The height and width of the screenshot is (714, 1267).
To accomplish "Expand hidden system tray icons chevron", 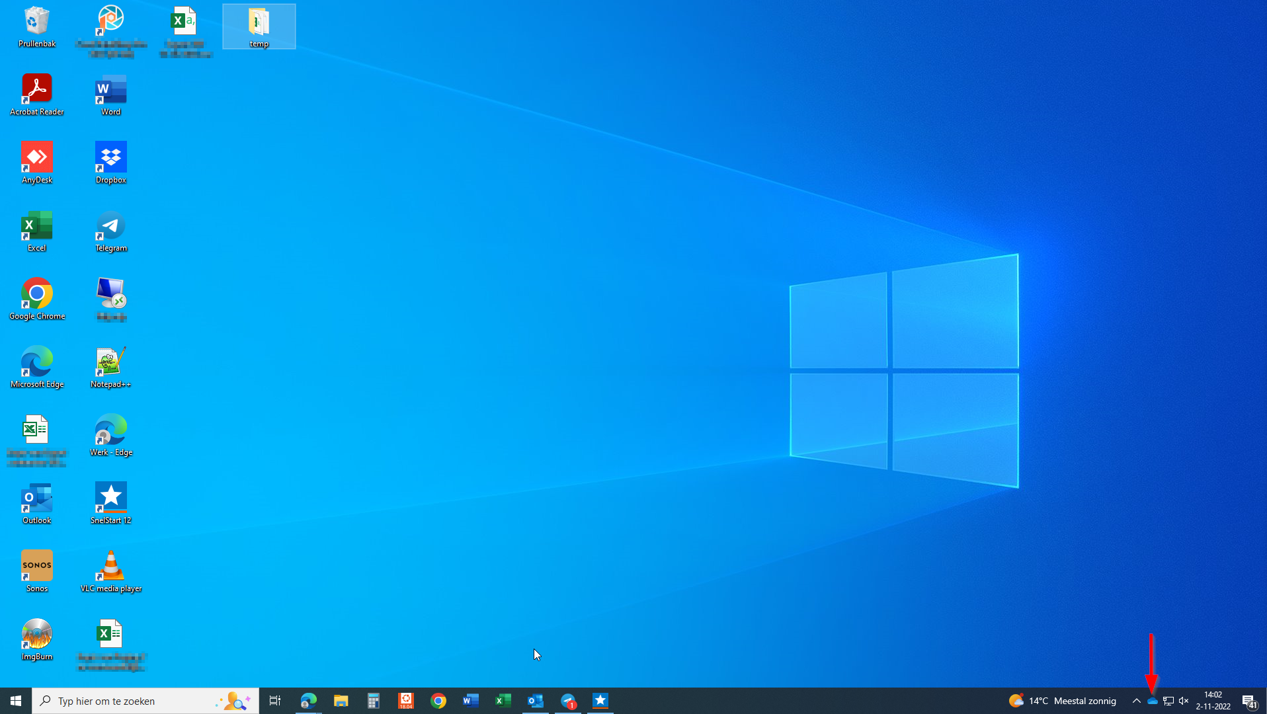I will point(1136,701).
